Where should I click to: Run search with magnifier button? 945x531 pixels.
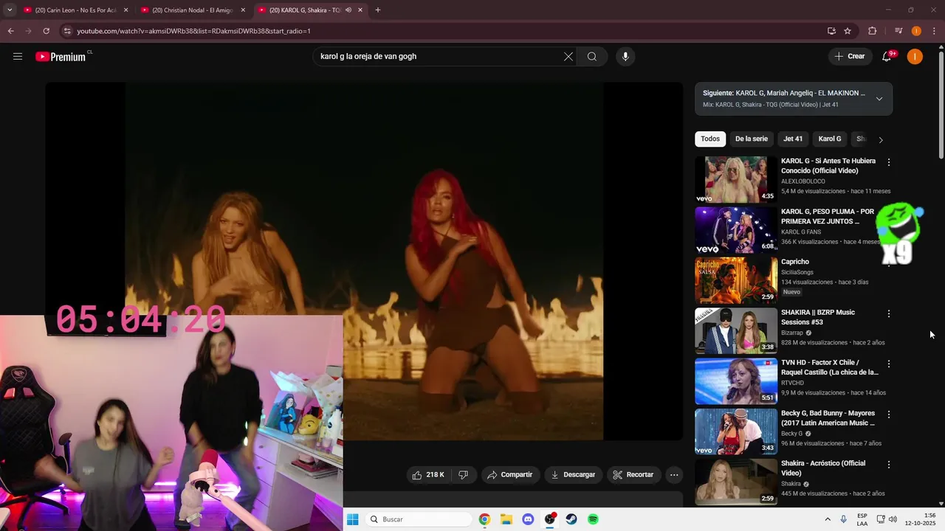[592, 57]
